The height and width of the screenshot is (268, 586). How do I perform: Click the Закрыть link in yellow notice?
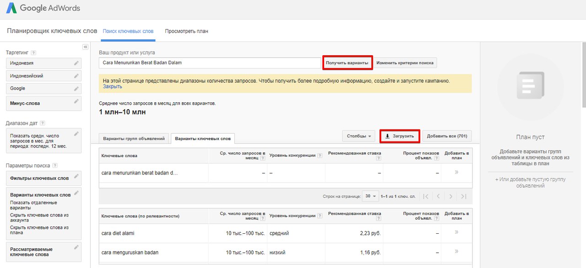(x=112, y=86)
